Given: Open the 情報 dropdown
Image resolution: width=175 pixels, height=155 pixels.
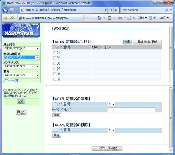Looking at the screenshot, I should [21, 75].
